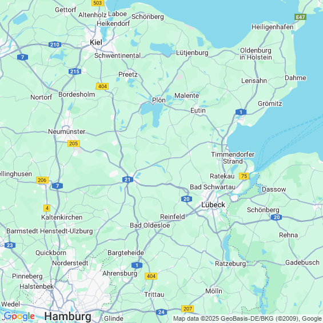Click the yellow 206 road shield
Viewport: 323px width, 323px height.
tap(42, 180)
